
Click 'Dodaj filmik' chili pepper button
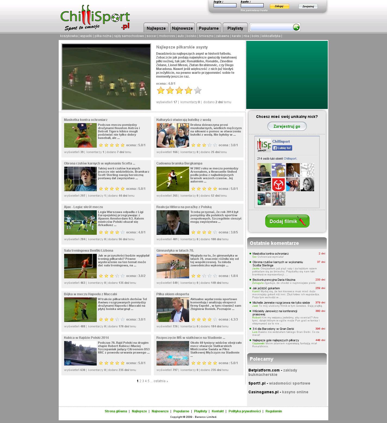tap(287, 221)
